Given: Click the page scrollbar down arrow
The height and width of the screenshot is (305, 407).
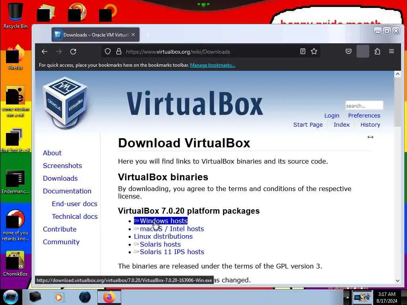Looking at the screenshot, I should [x=397, y=281].
